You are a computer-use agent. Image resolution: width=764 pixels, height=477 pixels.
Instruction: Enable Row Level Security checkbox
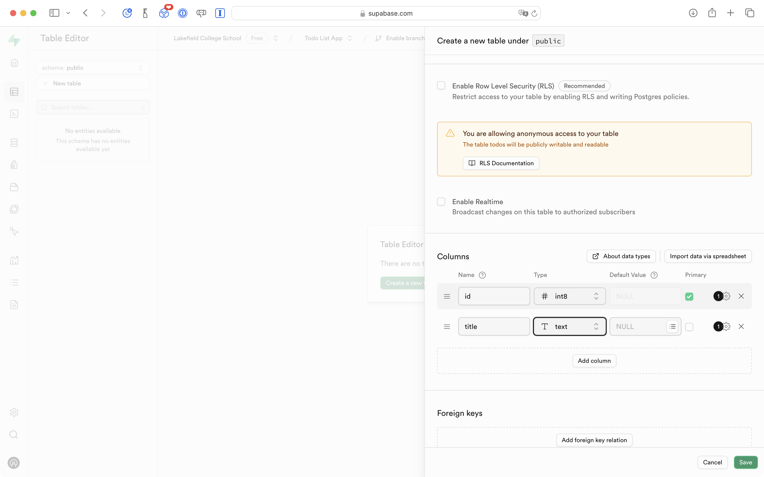[x=441, y=85]
